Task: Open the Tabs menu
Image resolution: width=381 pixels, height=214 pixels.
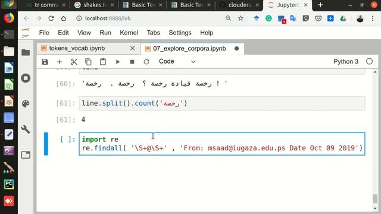Action: (x=154, y=33)
